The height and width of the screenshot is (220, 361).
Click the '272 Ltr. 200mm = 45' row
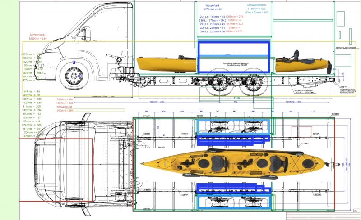(x=212, y=24)
